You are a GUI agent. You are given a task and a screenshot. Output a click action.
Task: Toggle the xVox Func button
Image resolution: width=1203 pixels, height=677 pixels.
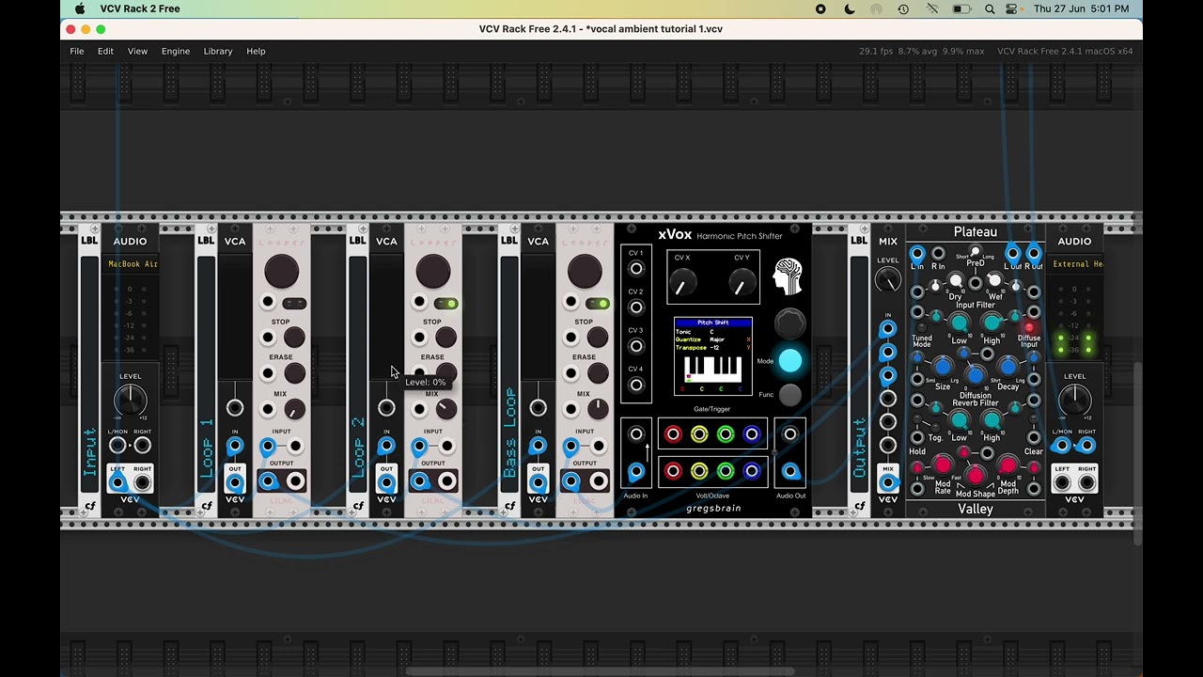790,395
